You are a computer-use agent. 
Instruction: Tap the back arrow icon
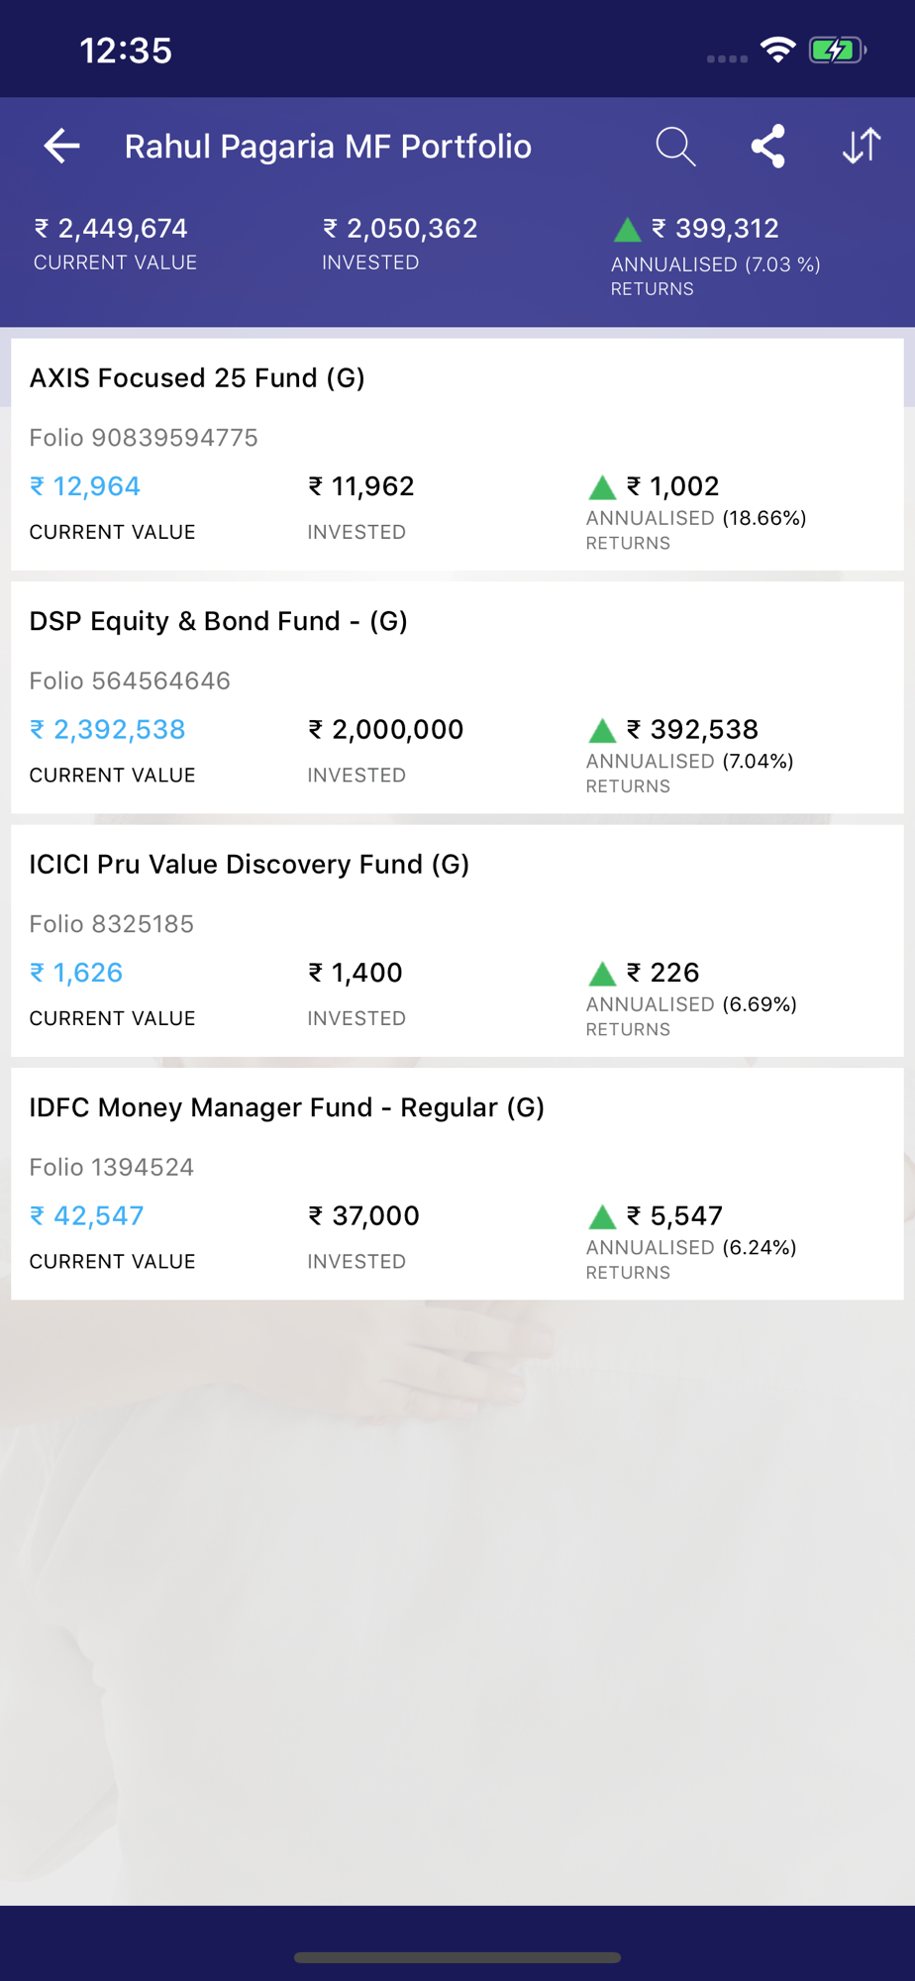(61, 147)
